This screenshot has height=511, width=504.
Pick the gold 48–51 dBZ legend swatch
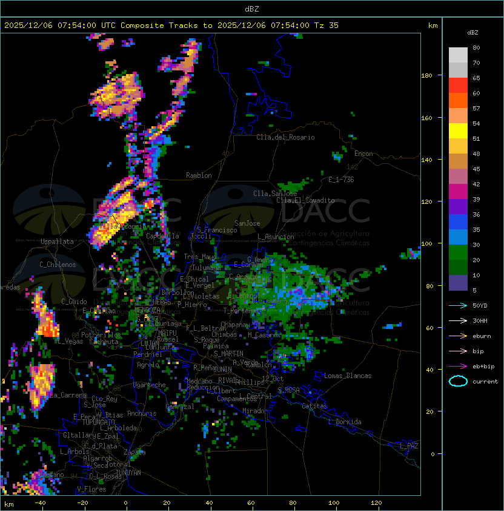tap(458, 146)
